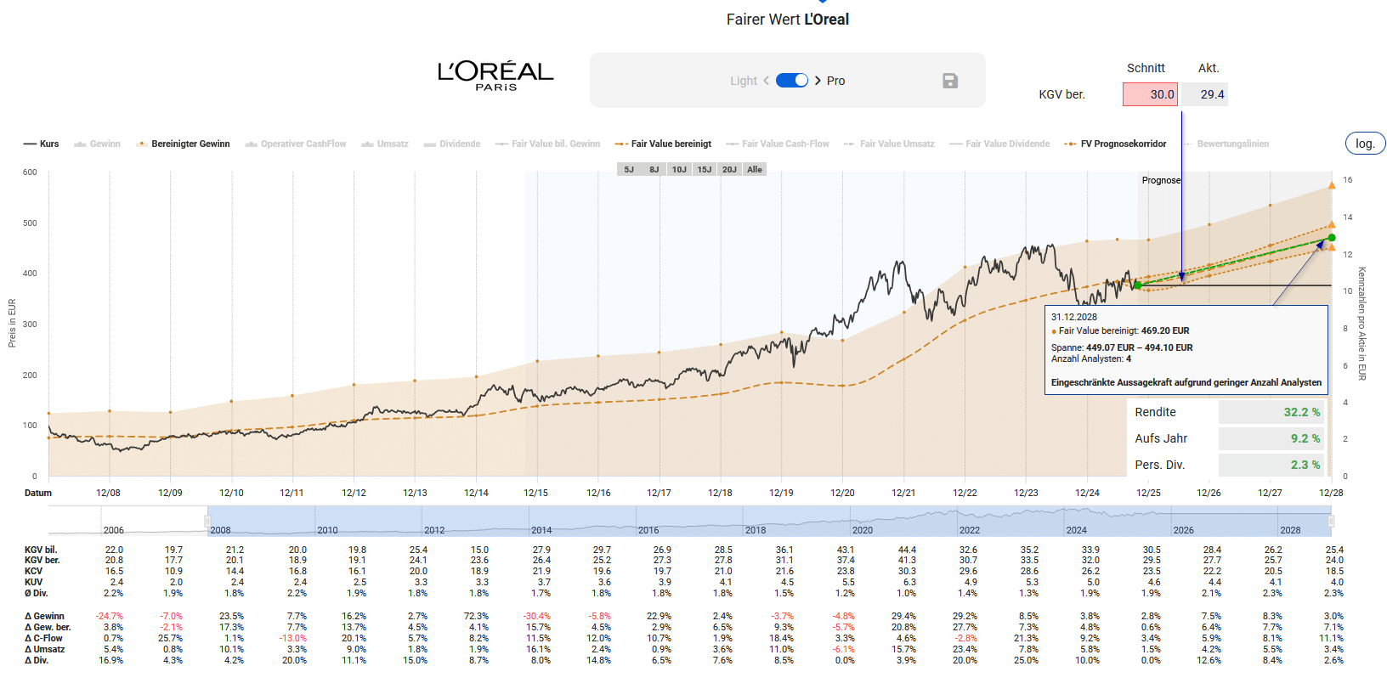1387x683 pixels.
Task: Enable Operativer CashFlow legend entry
Action: (296, 144)
